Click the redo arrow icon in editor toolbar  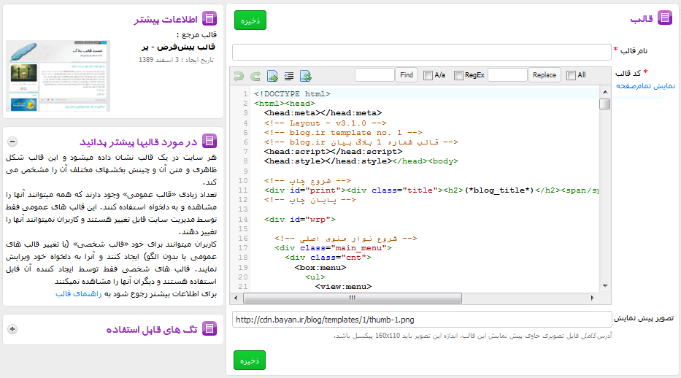255,75
